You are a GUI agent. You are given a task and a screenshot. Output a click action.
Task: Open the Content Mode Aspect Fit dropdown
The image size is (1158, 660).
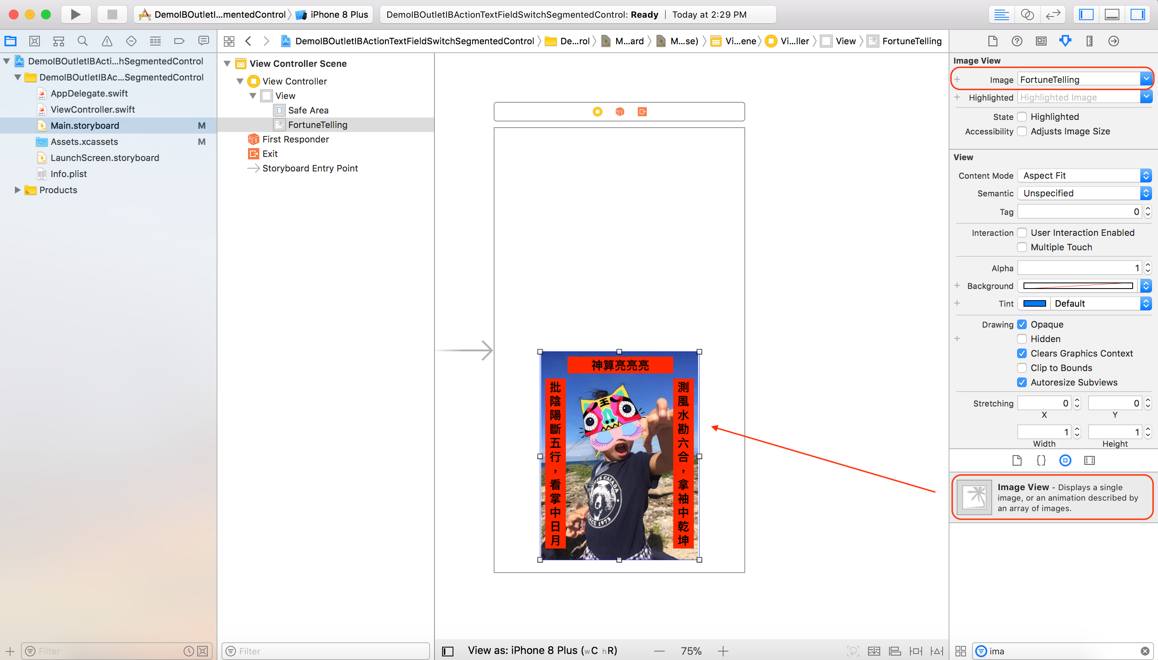point(1084,176)
